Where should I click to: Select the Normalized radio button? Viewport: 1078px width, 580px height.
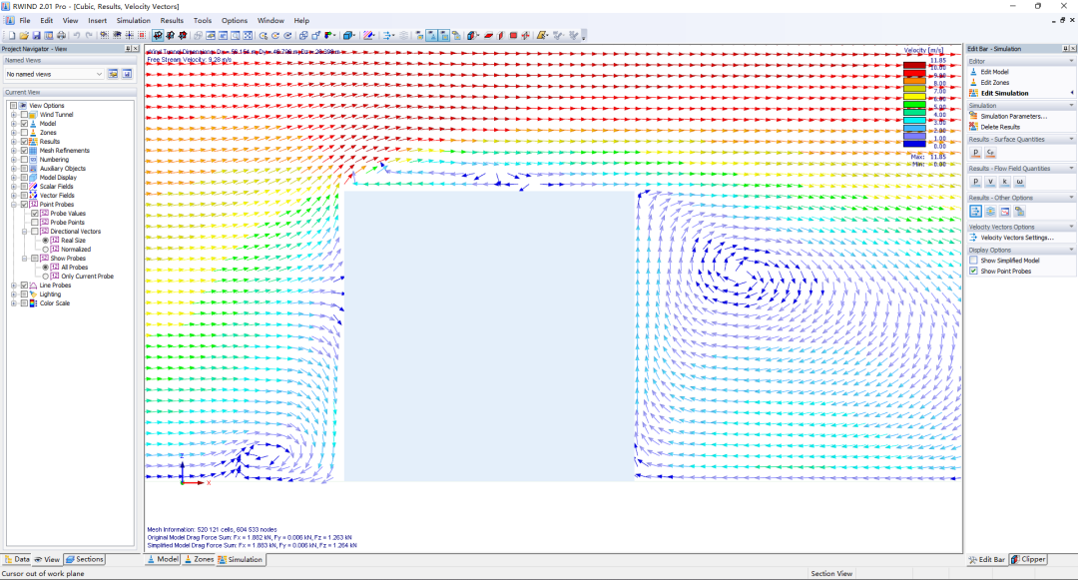45,250
